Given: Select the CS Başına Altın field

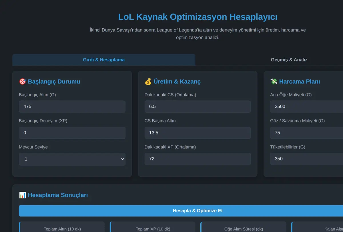Looking at the screenshot, I should pyautogui.click(x=198, y=133).
